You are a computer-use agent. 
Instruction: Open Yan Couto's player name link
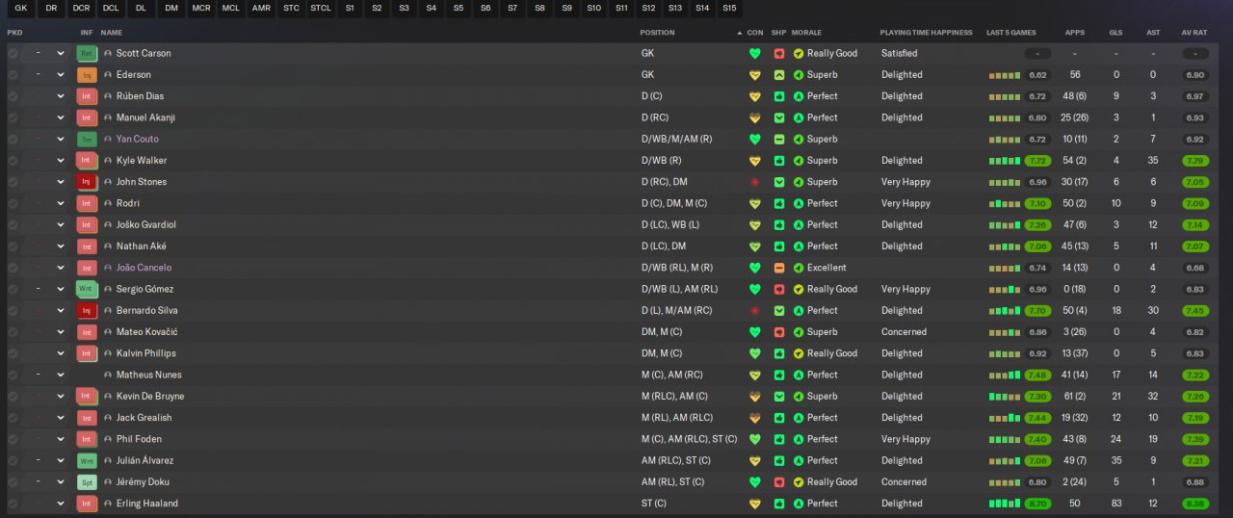[138, 140]
